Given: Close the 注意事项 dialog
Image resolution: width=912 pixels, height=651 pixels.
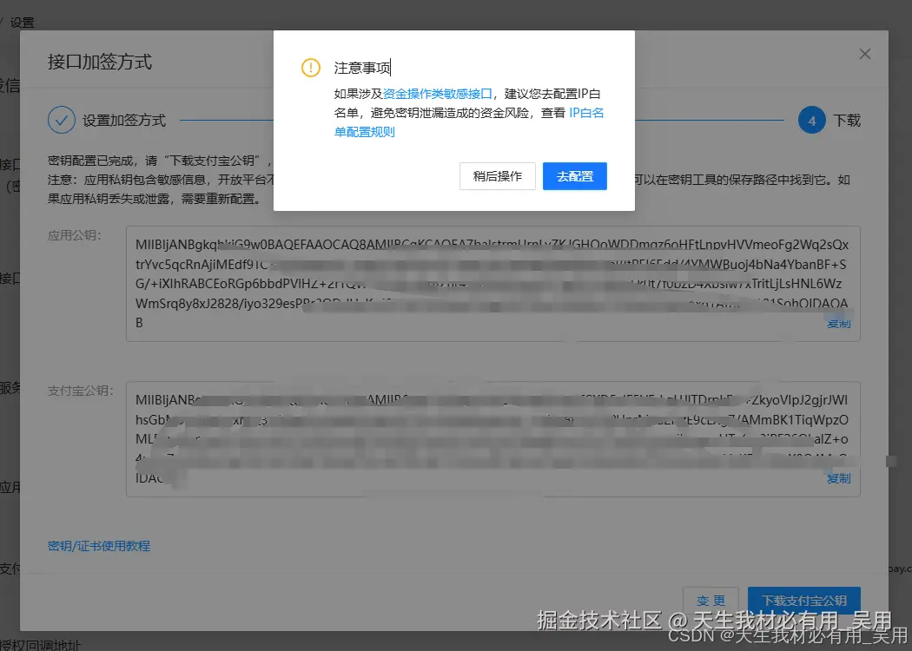Looking at the screenshot, I should tap(864, 53).
